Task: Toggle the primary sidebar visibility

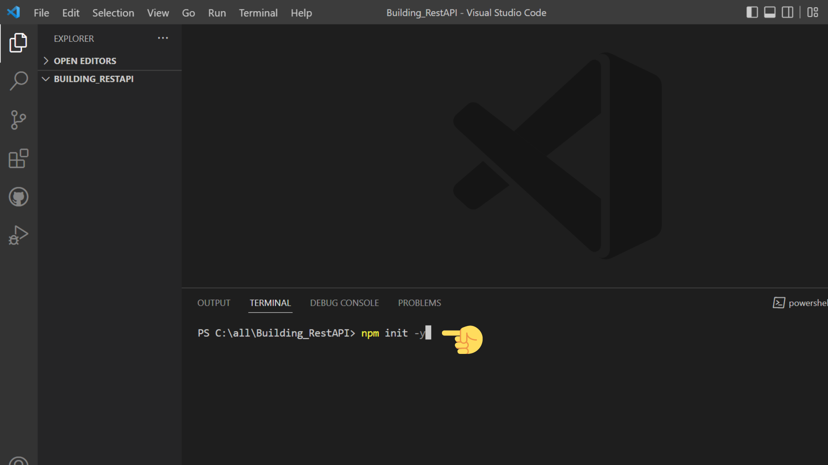Action: point(752,12)
